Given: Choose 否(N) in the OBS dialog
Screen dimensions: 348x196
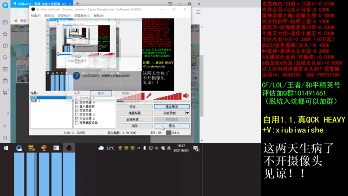Looking at the screenshot, I should [x=125, y=93].
